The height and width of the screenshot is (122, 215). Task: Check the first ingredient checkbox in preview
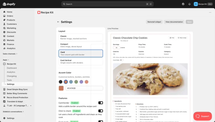coord(114,104)
